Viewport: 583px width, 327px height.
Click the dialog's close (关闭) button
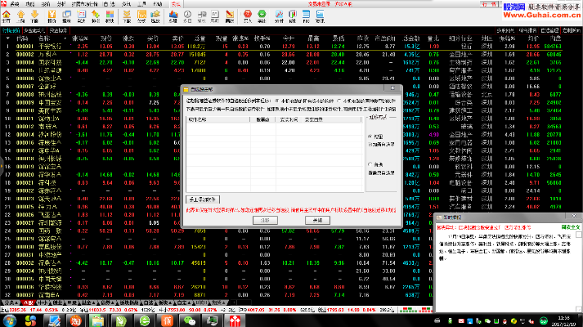317,221
